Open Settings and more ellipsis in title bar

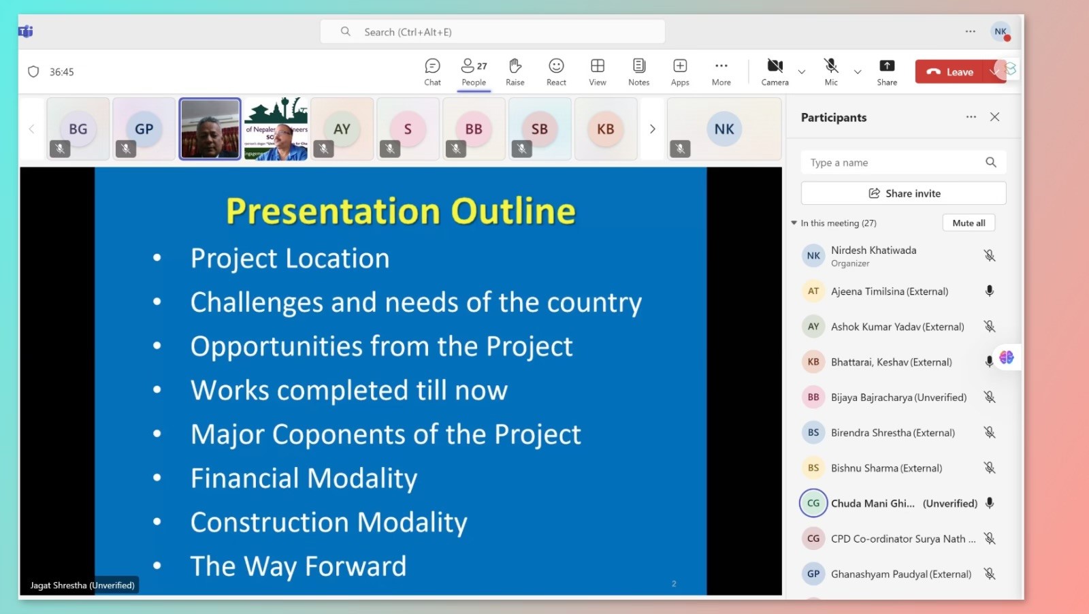pos(971,31)
